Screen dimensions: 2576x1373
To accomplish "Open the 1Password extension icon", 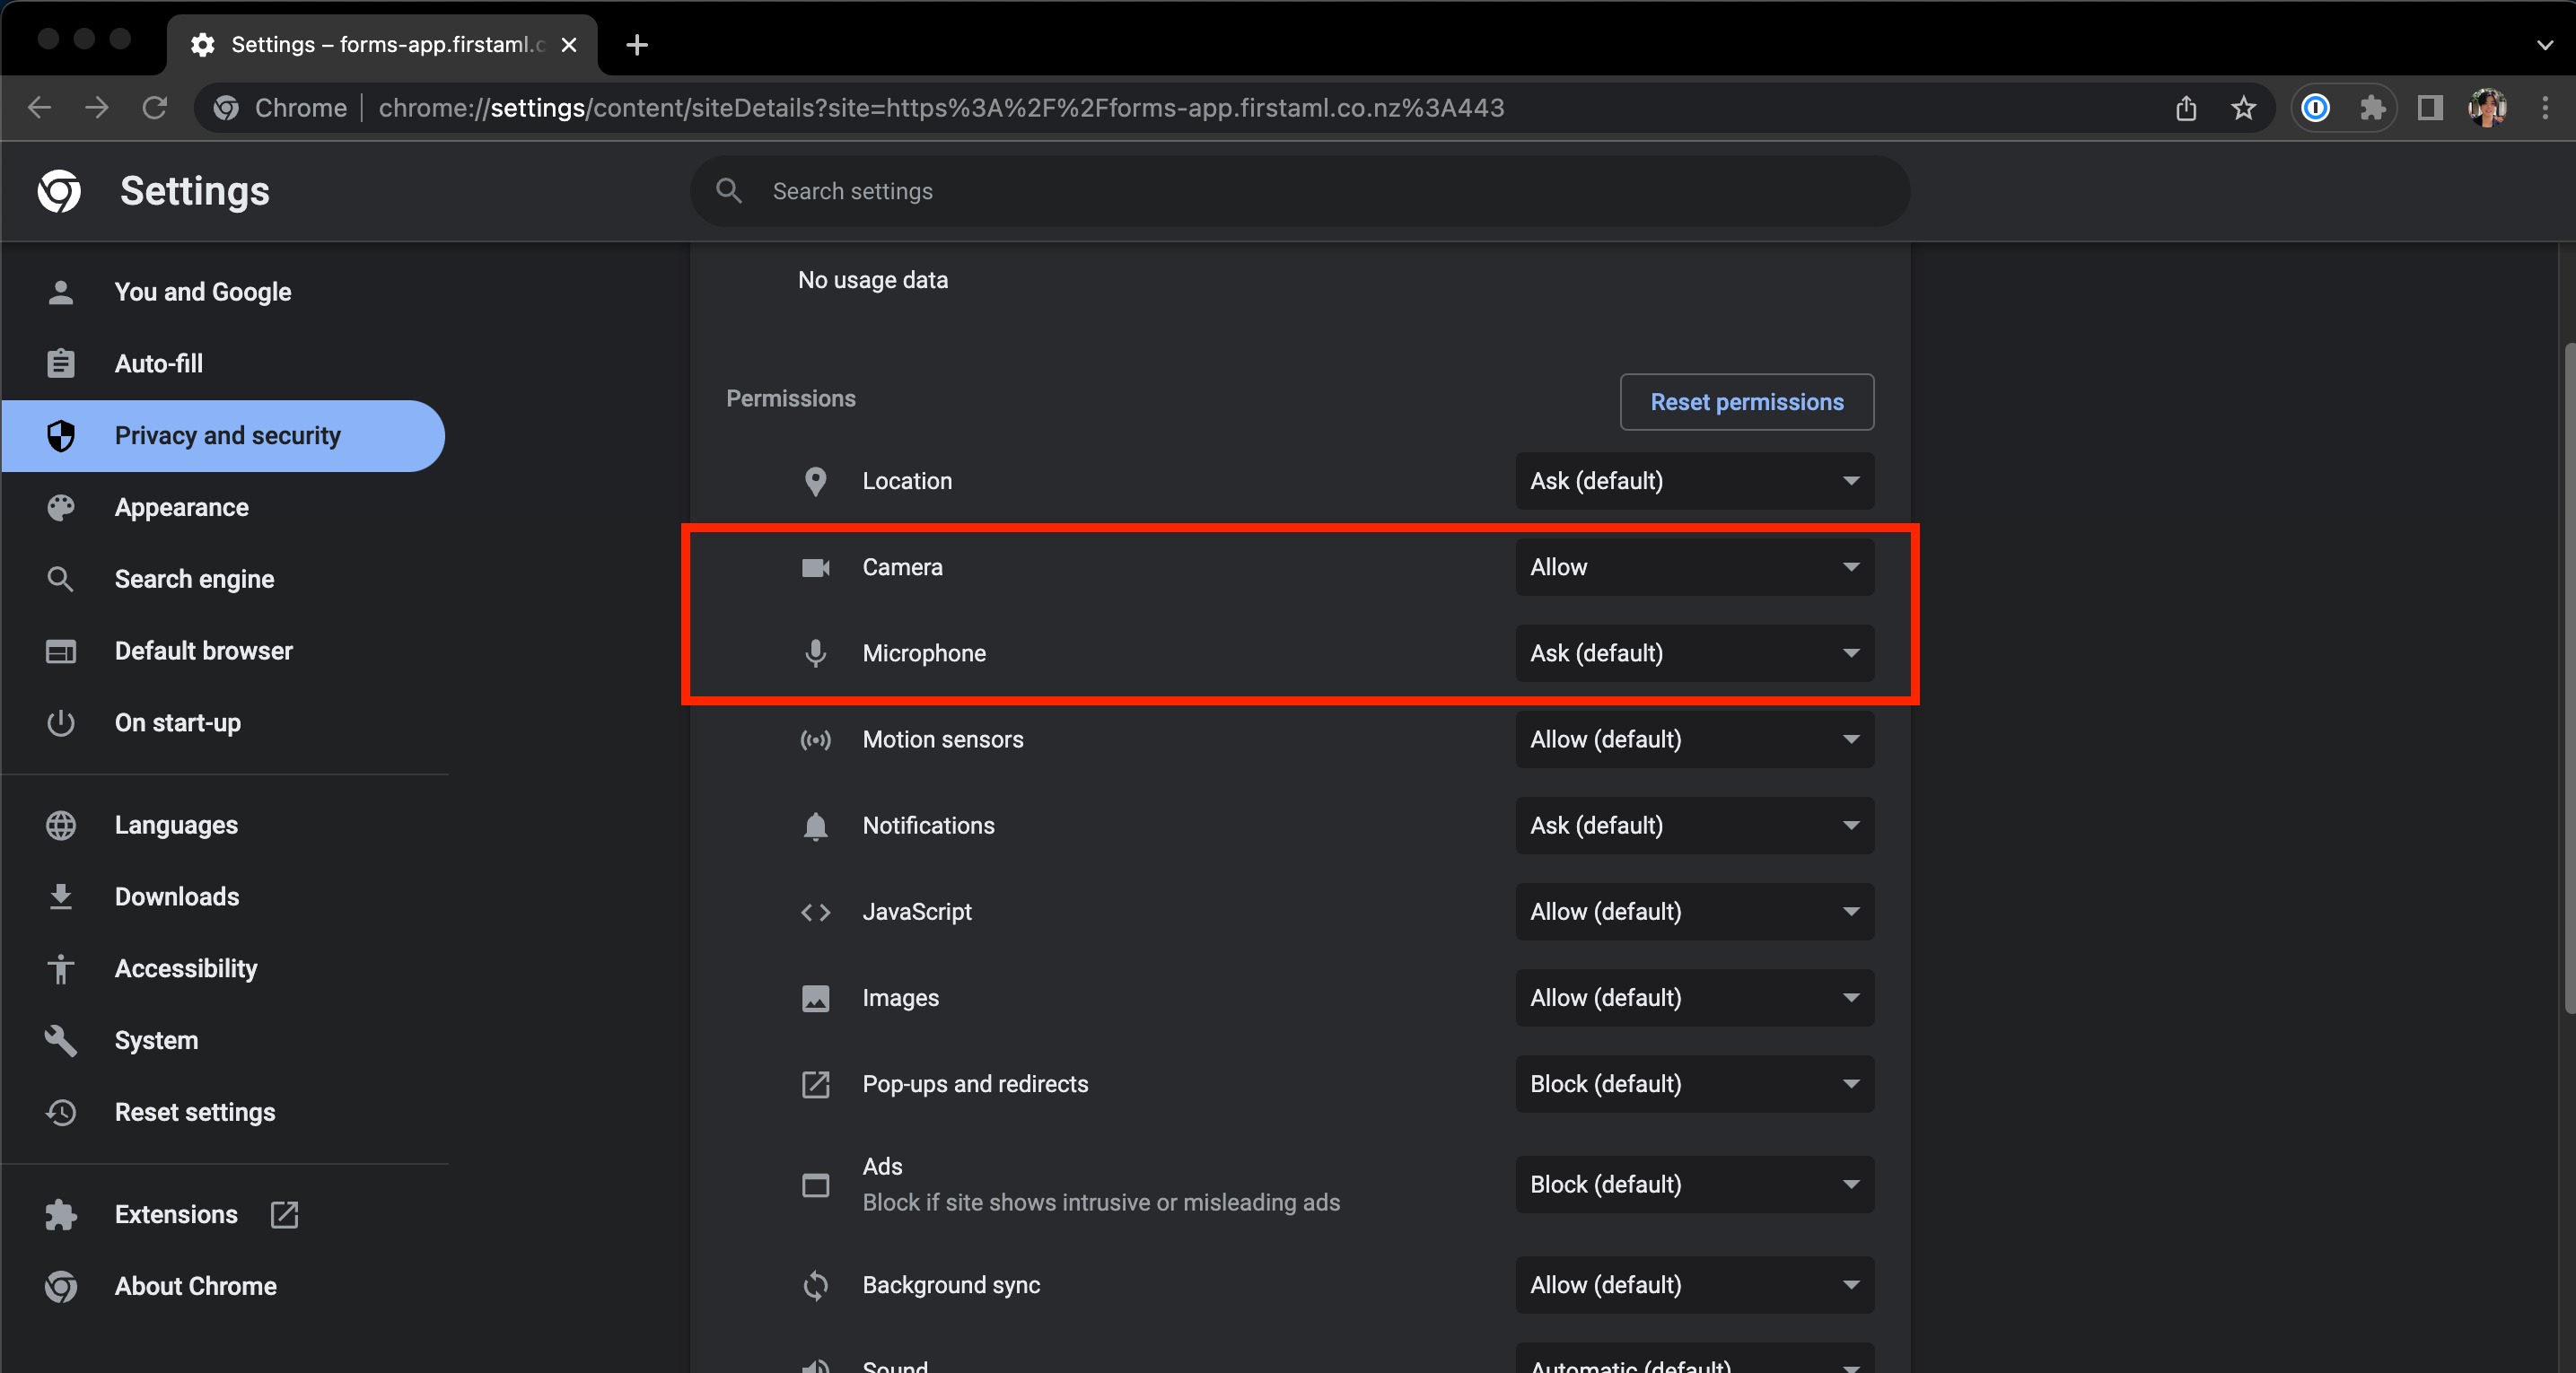I will (2315, 108).
